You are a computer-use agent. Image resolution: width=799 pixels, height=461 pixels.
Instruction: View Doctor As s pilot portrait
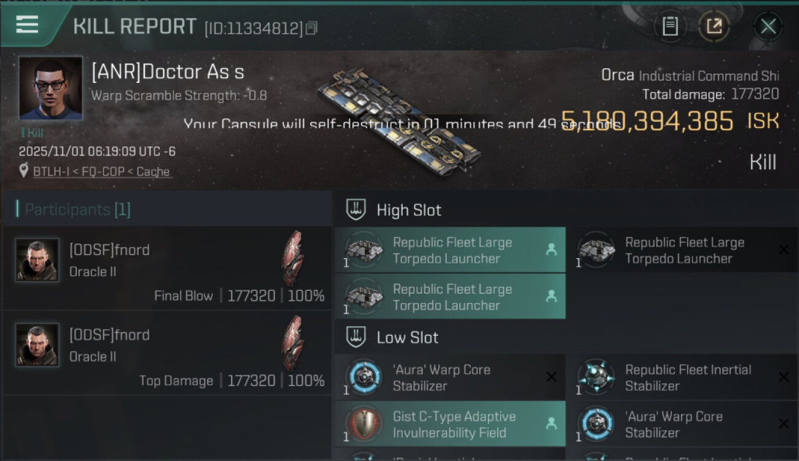pyautogui.click(x=50, y=88)
